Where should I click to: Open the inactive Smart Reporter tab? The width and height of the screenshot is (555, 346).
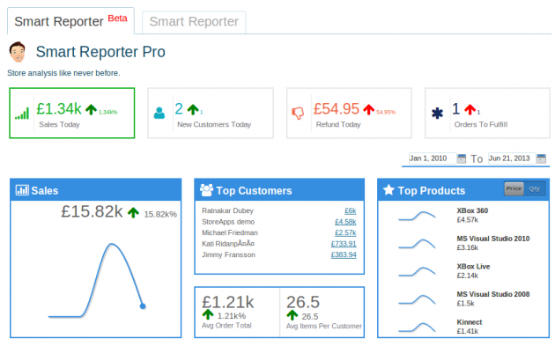coord(194,22)
